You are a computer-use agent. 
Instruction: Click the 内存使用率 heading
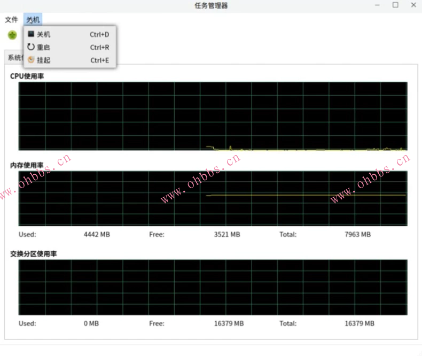tap(27, 165)
